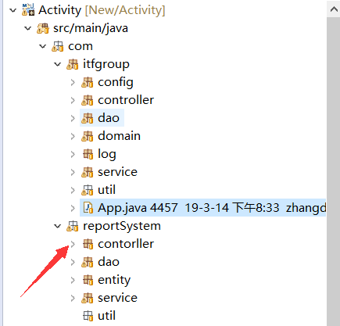Screen dimensions: 340x326
Task: Select the config package label
Action: coord(116,83)
